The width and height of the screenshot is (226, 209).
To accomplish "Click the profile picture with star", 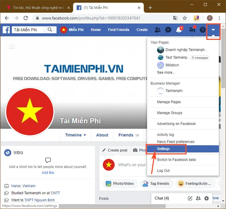I will coord(30,112).
